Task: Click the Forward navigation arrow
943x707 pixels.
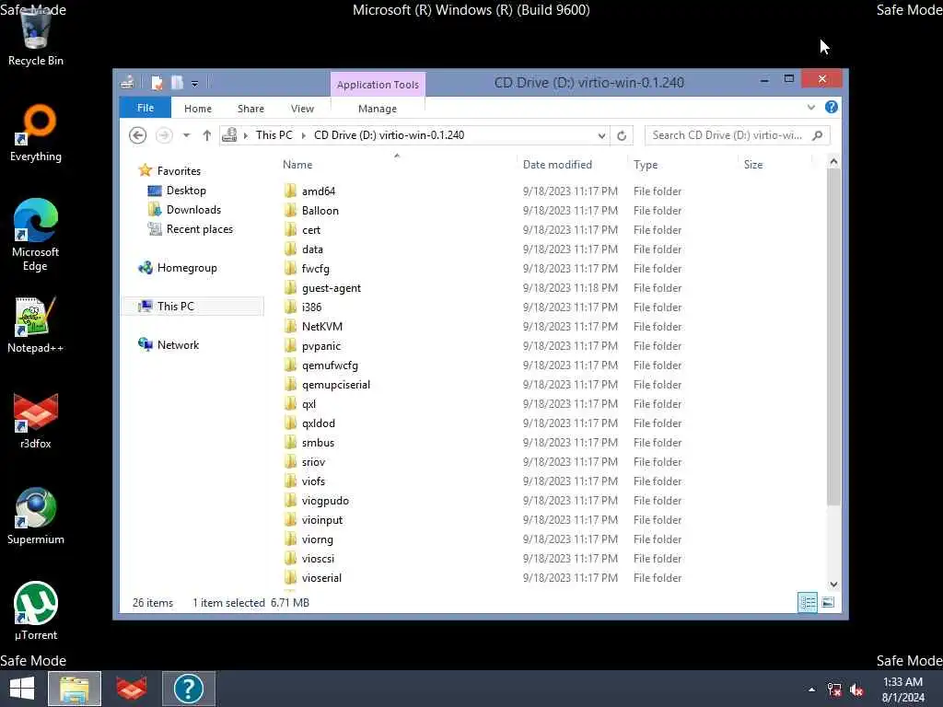Action: pos(164,135)
